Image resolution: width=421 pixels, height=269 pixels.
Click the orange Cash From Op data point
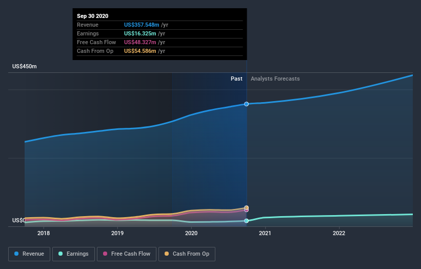tap(246, 207)
